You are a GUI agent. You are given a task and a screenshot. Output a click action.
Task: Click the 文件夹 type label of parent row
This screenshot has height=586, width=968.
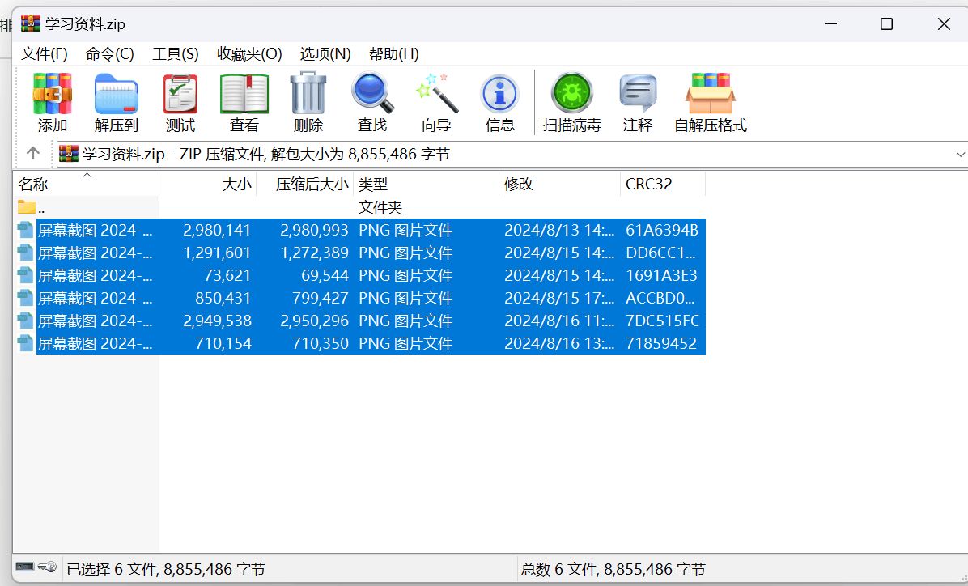coord(380,207)
